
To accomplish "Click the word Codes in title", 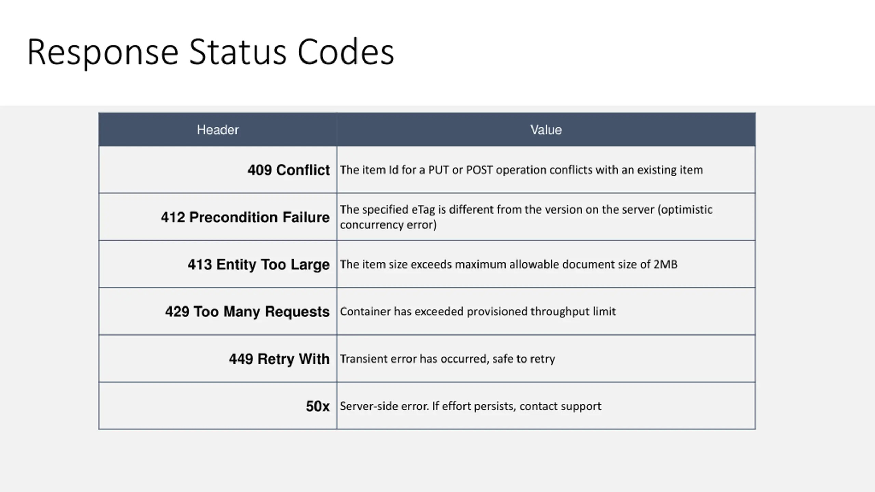I will click(346, 52).
